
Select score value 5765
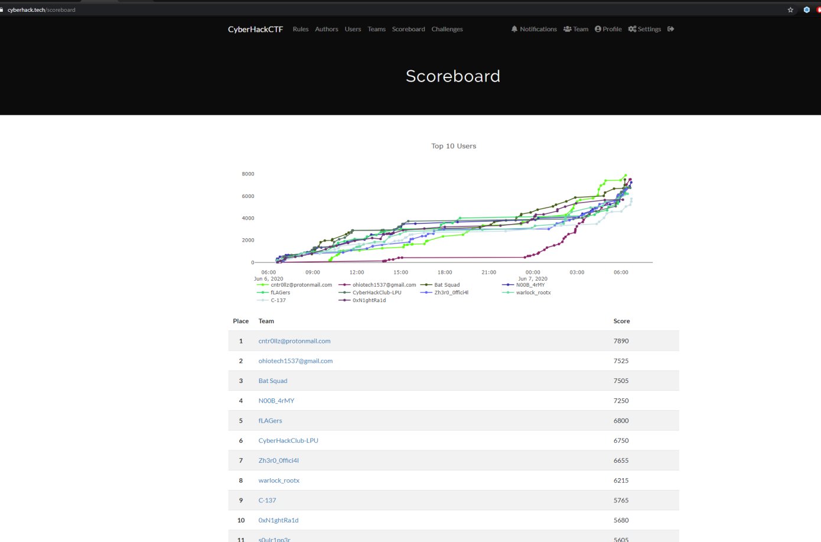click(621, 501)
